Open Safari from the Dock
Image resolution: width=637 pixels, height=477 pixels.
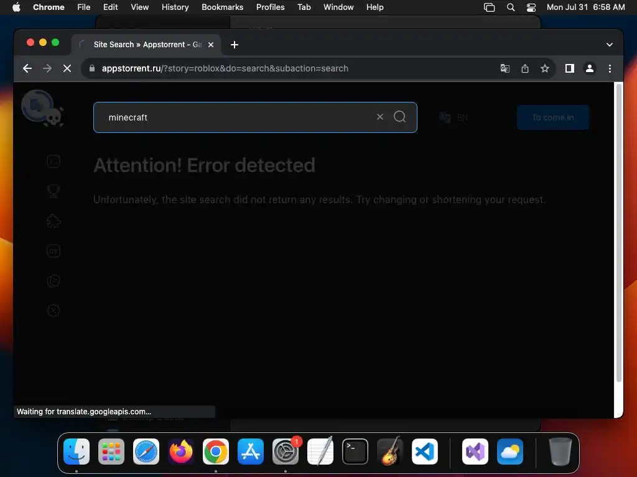146,452
